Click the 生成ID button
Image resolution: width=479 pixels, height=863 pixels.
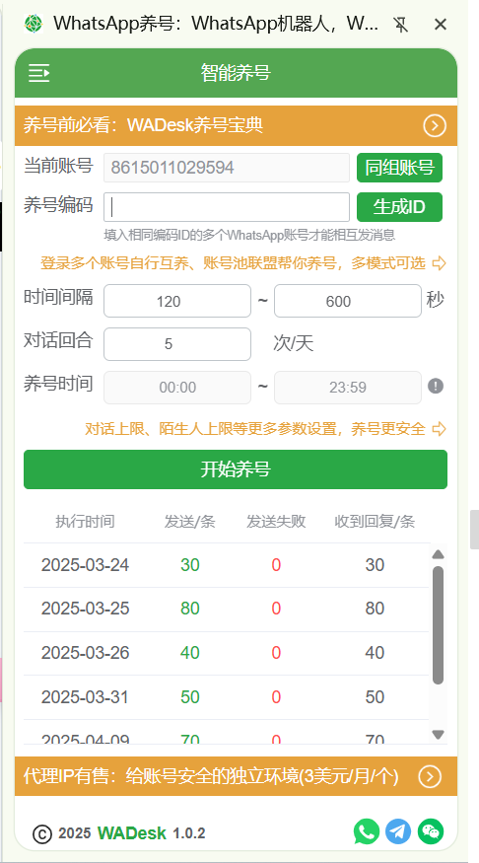400,207
